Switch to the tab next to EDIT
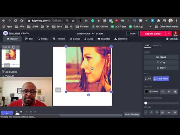180x135 pixels. (157, 45)
